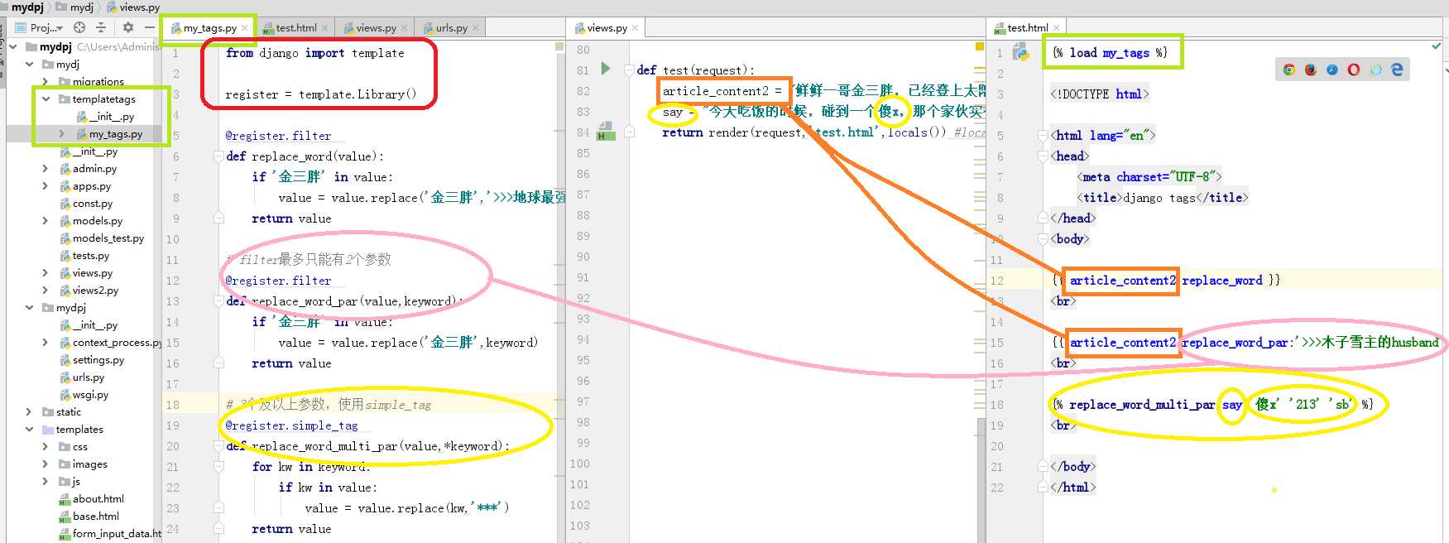Click views.py in the breadcrumb bar
Image resolution: width=1449 pixels, height=543 pixels.
tap(133, 7)
